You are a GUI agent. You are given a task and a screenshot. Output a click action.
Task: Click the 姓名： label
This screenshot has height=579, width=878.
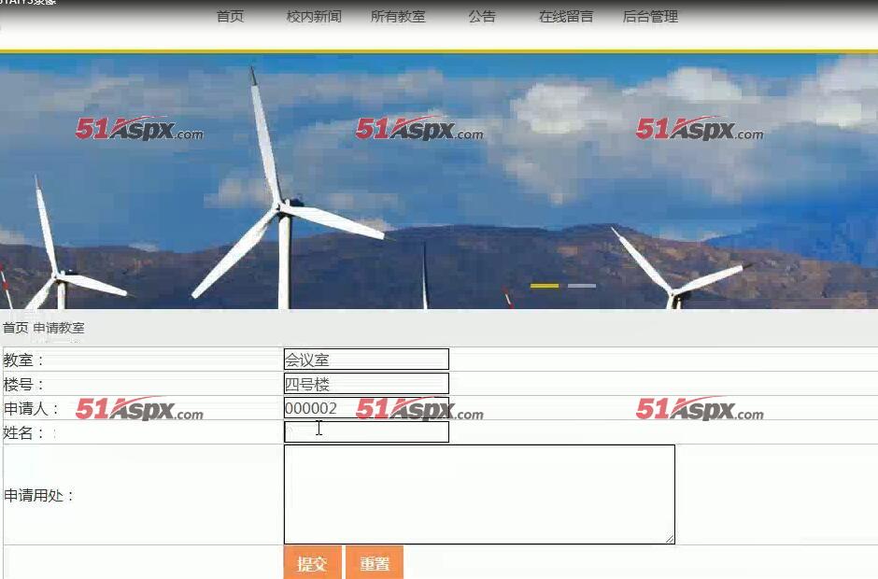point(23,433)
